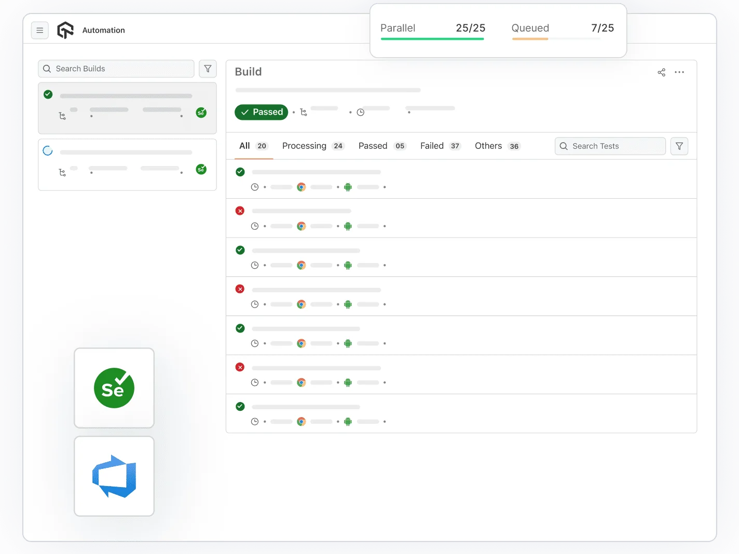
Task: Click the Selenium badge on the first build
Action: coord(201,112)
